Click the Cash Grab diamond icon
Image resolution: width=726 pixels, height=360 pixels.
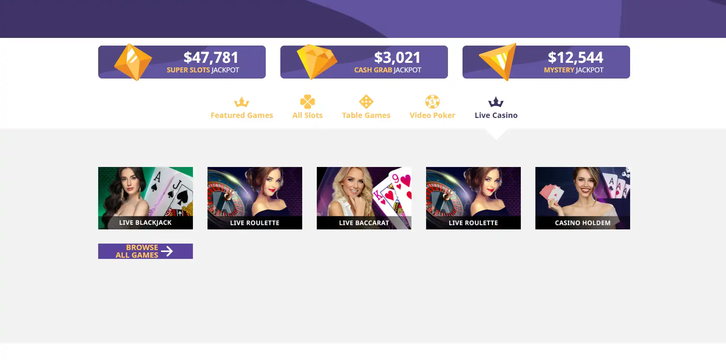[317, 62]
